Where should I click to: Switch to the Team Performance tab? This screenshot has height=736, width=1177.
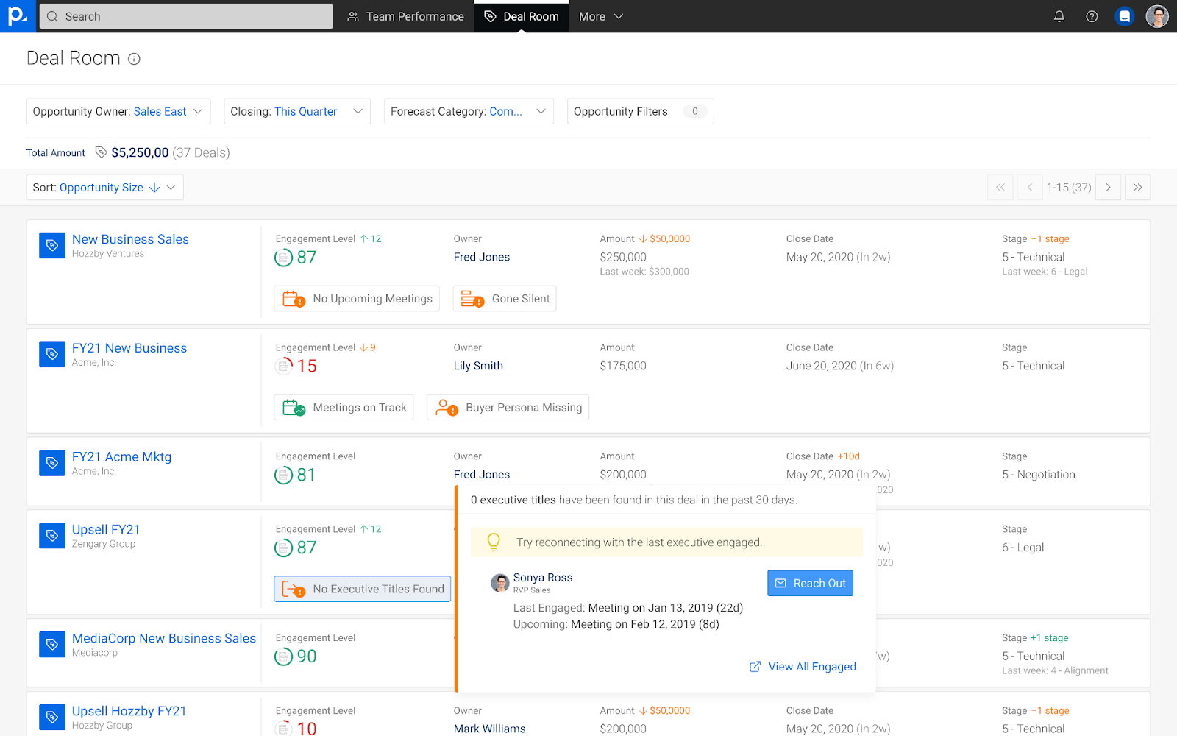[405, 16]
